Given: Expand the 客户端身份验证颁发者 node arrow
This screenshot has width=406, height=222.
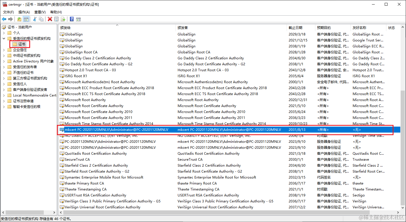Looking at the screenshot, I should coord(4,90).
